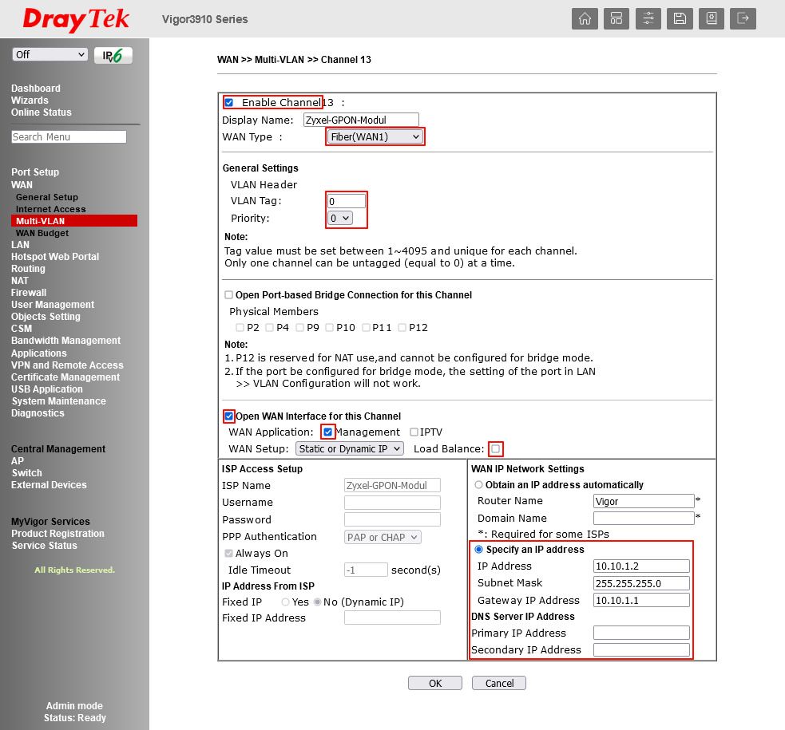Open Diagnostics menu

38,413
